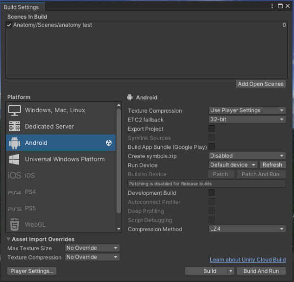This screenshot has width=294, height=282.
Task: Enable Build App Bundle (Google Play) checkbox
Action: tap(212, 147)
